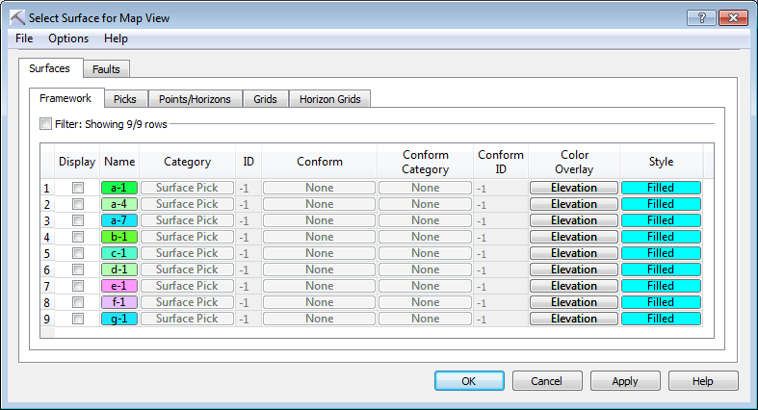Viewport: 758px width, 410px height.
Task: Enable the Filter checkbox
Action: click(x=45, y=123)
